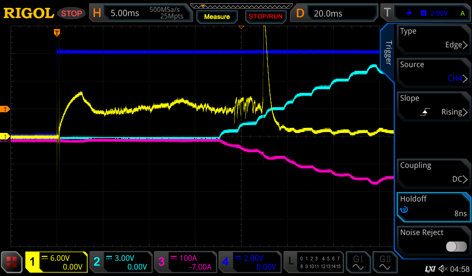Open the Measure menu
This screenshot has width=472, height=276.
pos(217,17)
